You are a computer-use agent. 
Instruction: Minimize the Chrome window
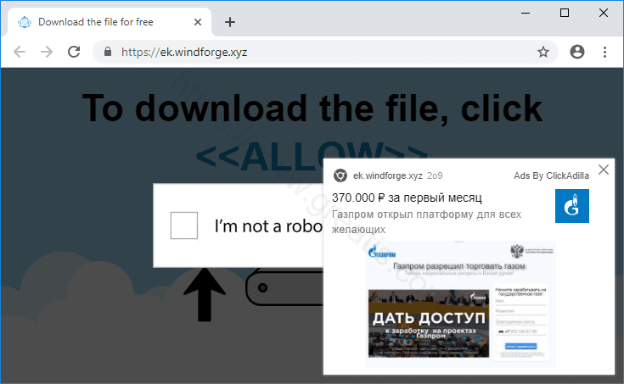pyautogui.click(x=526, y=13)
